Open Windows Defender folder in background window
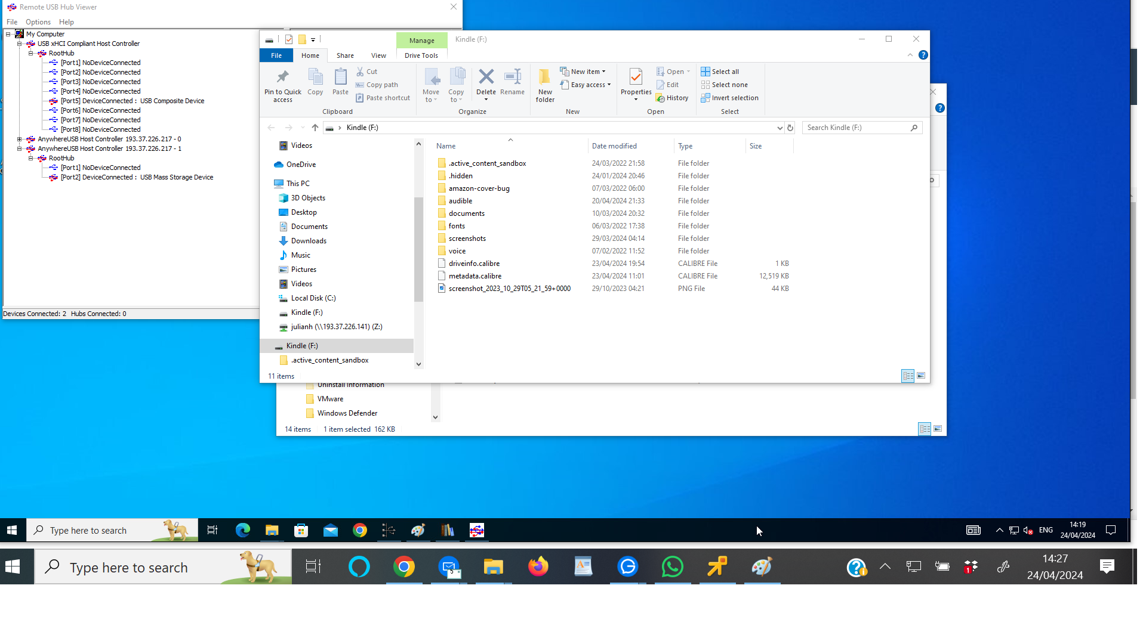 point(347,413)
